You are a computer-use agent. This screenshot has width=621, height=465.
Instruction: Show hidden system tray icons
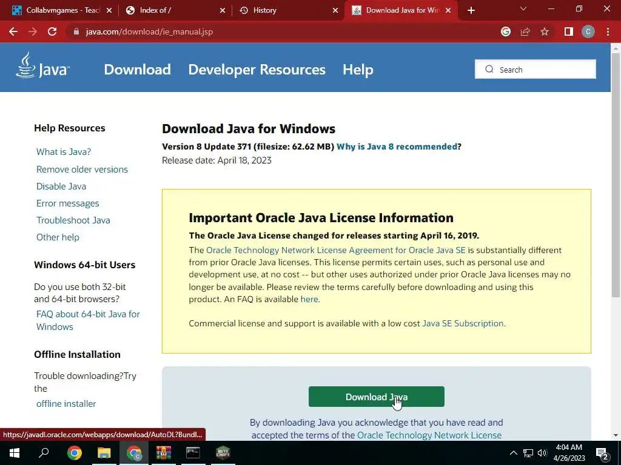click(513, 453)
